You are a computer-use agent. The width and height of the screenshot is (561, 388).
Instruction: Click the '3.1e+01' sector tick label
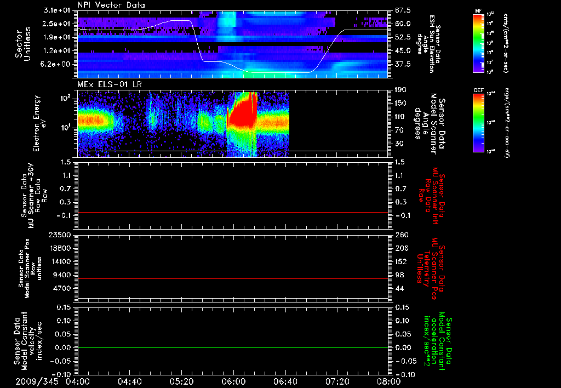(58, 10)
